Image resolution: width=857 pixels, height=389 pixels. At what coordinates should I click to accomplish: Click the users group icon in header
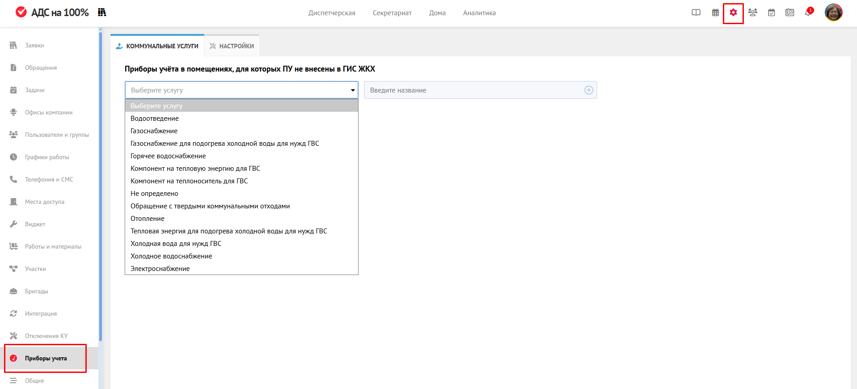[x=752, y=13]
